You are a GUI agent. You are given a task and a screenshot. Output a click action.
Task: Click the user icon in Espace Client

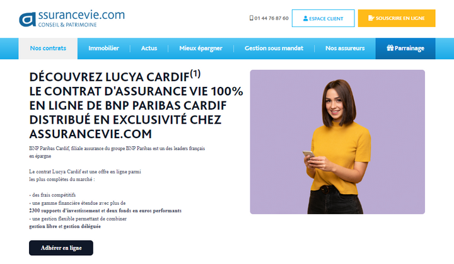pyautogui.click(x=305, y=18)
